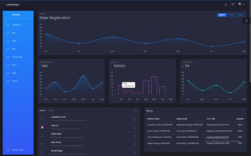Screen dimensions: 251x156
Task: Click the Xian Yu driver name
Action: 55,126
